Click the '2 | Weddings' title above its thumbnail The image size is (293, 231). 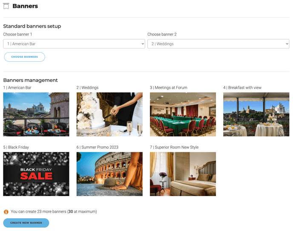pyautogui.click(x=87, y=88)
